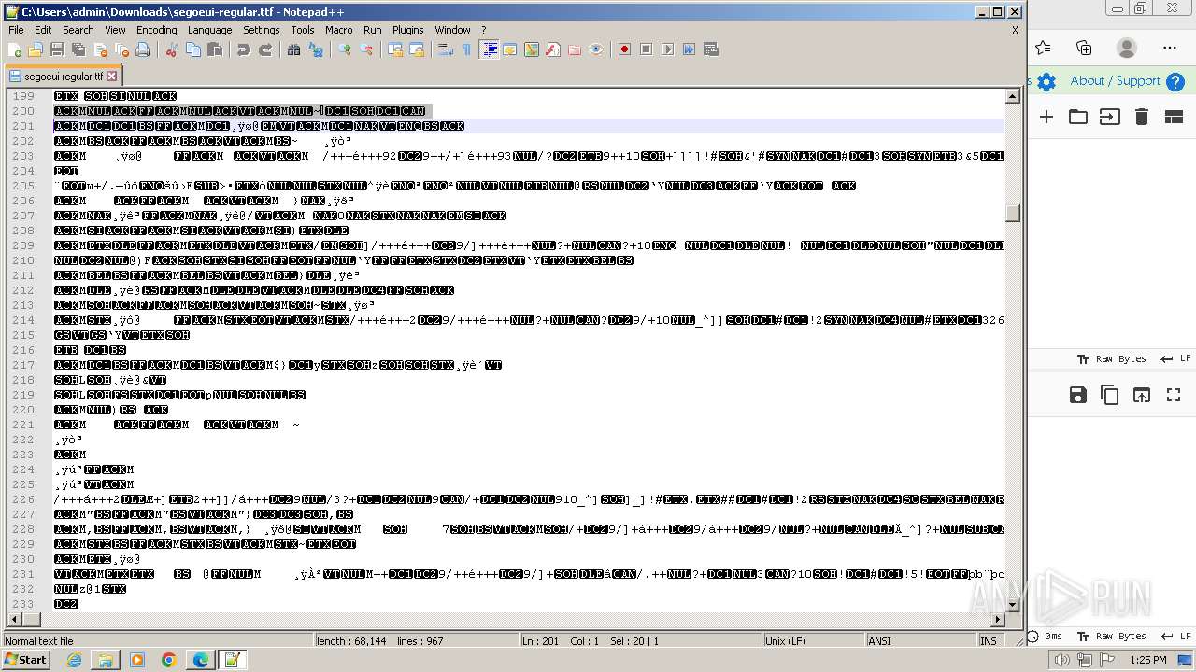1196x672 pixels.
Task: Open the Tools menu
Action: pyautogui.click(x=303, y=30)
